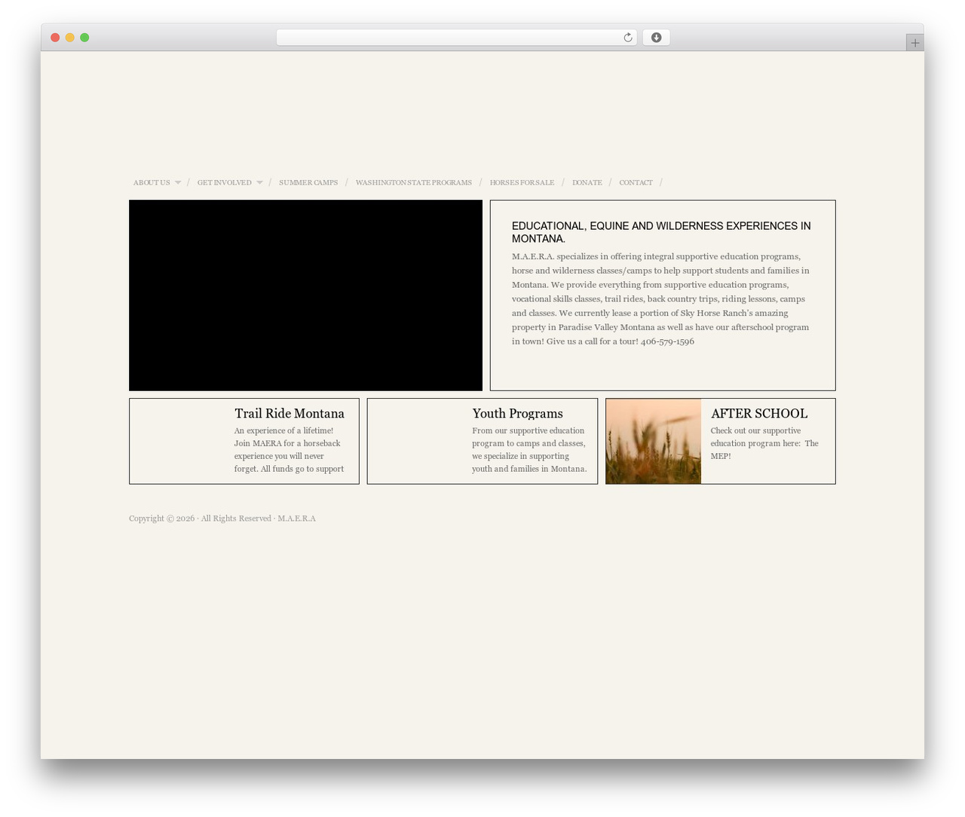Click the black video area
The image size is (965, 817).
click(x=305, y=295)
